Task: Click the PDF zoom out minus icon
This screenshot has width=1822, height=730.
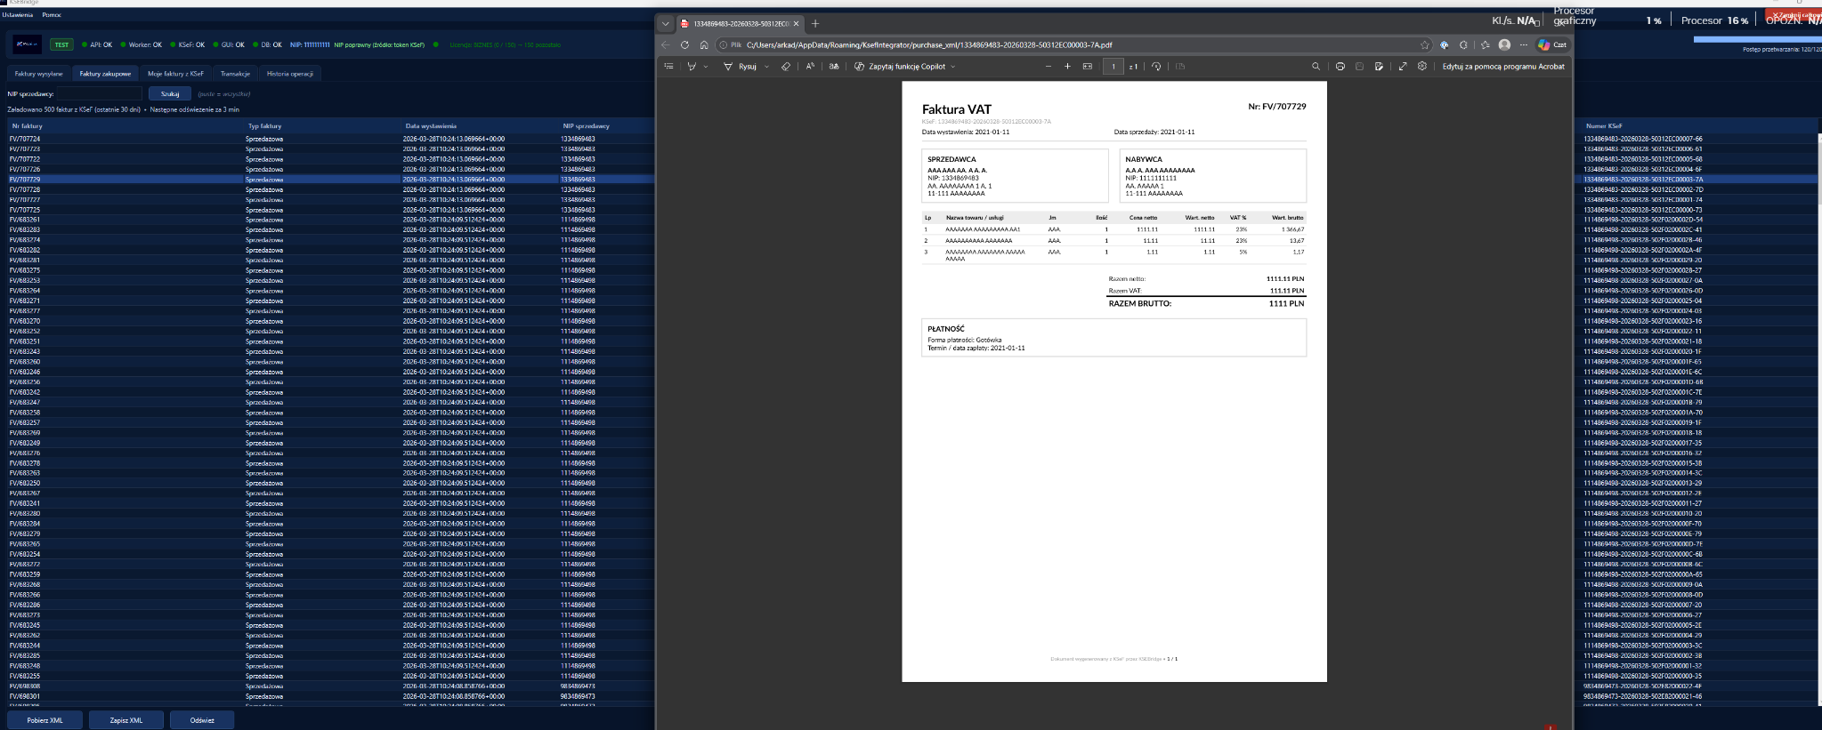Action: coord(1048,67)
